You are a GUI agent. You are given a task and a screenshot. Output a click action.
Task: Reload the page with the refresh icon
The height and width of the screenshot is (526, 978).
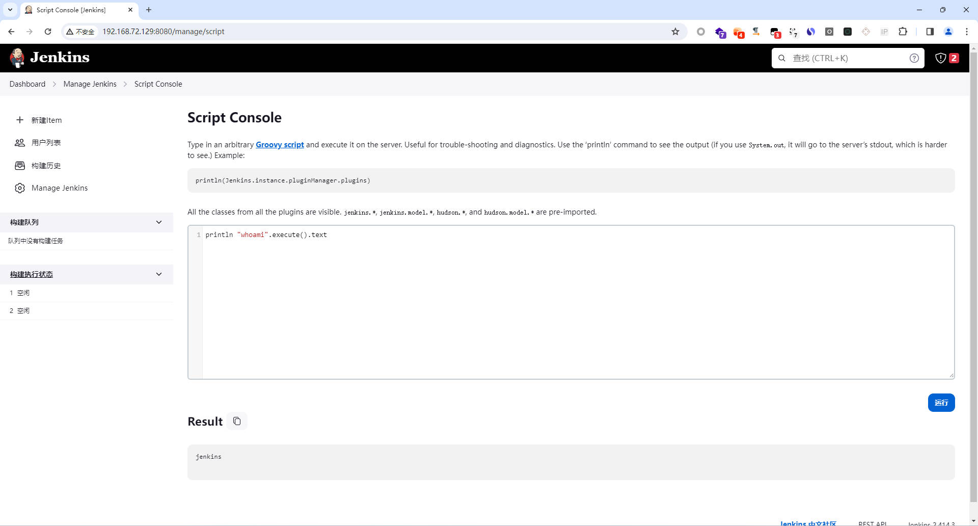pyautogui.click(x=48, y=32)
